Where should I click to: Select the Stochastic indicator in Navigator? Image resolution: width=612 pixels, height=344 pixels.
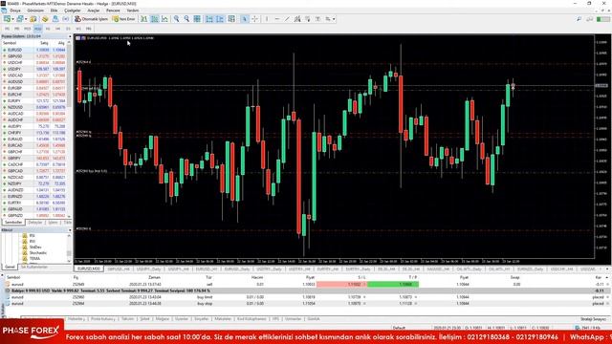pos(38,252)
